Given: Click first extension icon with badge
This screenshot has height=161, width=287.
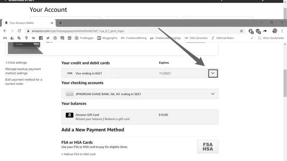Looking at the screenshot, I should tap(251, 31).
